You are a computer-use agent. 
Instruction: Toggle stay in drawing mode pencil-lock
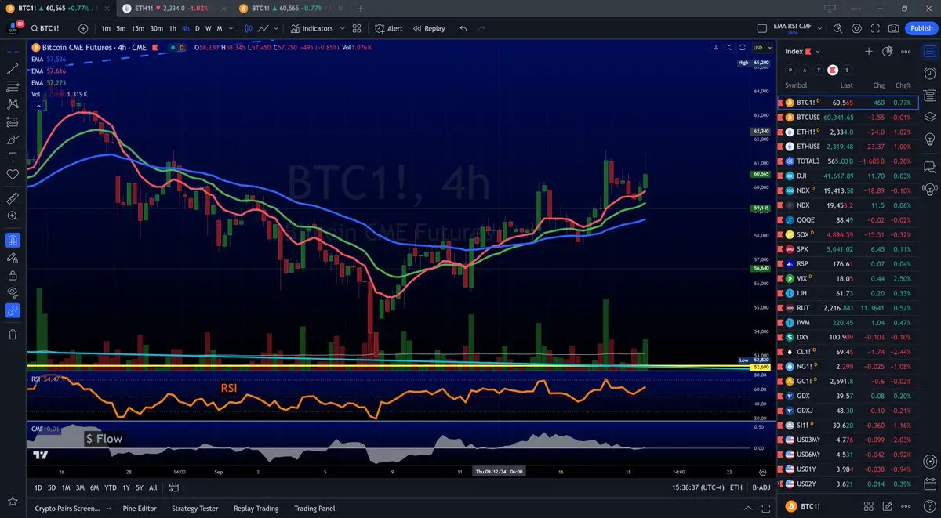[x=13, y=257]
